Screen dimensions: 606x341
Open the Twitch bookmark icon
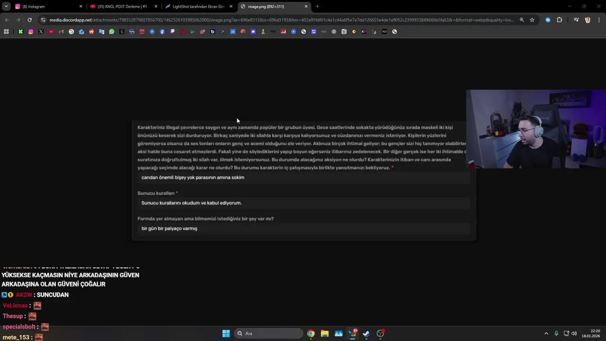click(172, 32)
